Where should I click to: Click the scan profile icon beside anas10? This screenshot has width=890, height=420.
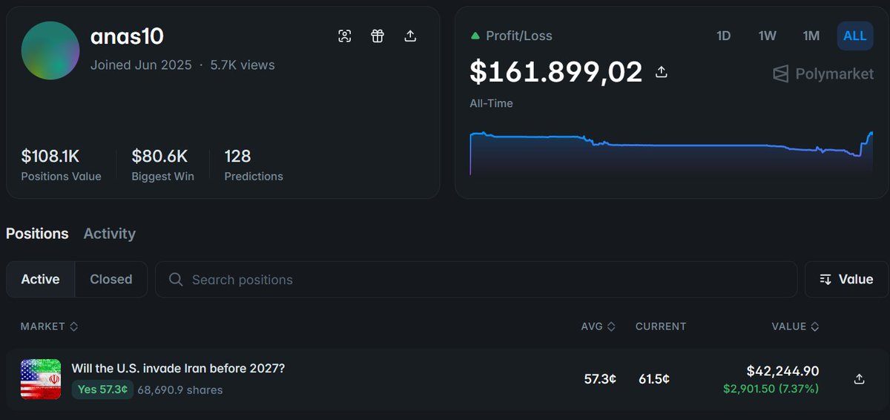345,36
